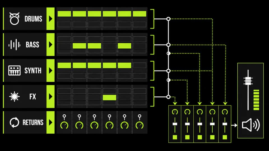Click the master volume fader handle
The width and height of the screenshot is (269, 151).
[248, 81]
